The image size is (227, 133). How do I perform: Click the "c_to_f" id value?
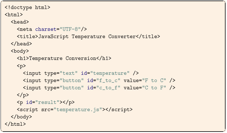pos(108,88)
